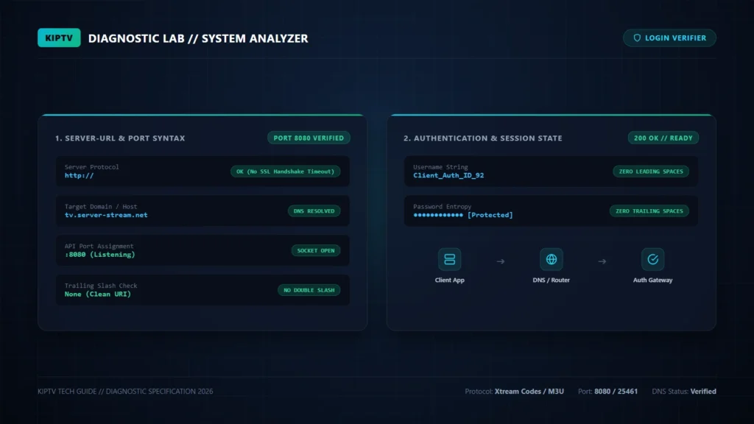The width and height of the screenshot is (754, 424).
Task: Click the SOCKET OPEN status badge
Action: point(315,250)
